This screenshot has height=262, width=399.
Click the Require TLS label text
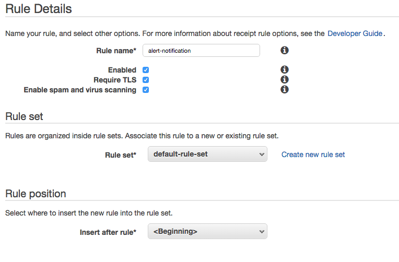[115, 80]
